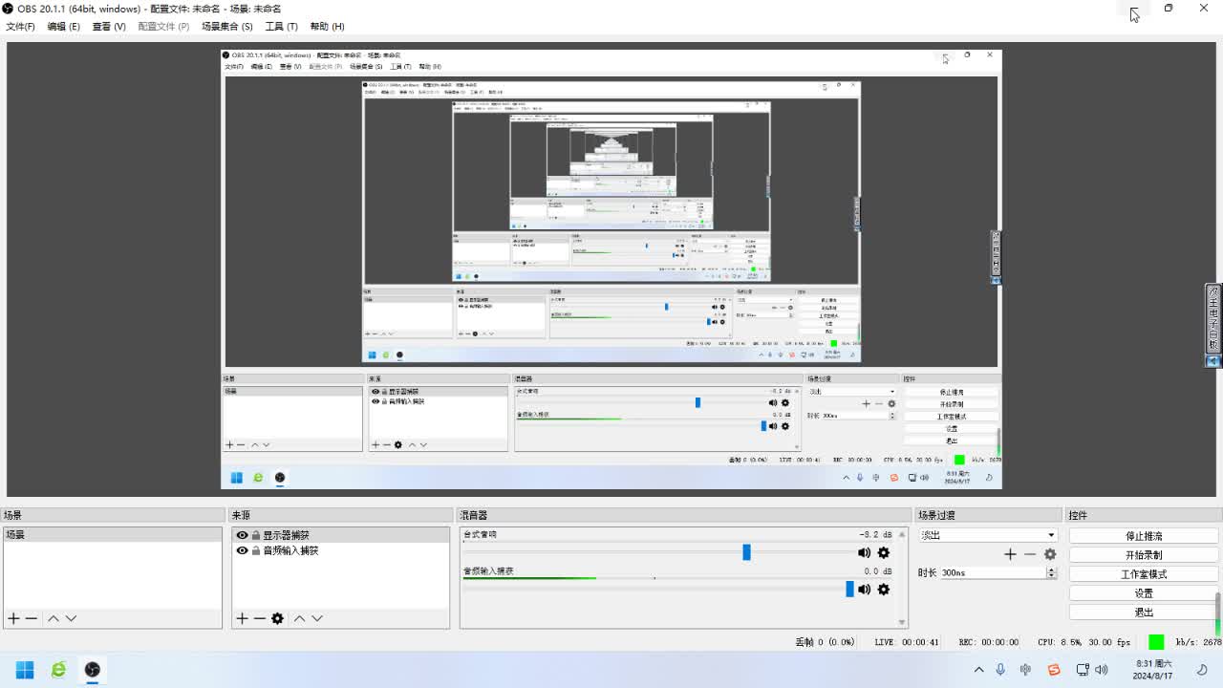Launch the green browser from the taskbar

coord(58,670)
